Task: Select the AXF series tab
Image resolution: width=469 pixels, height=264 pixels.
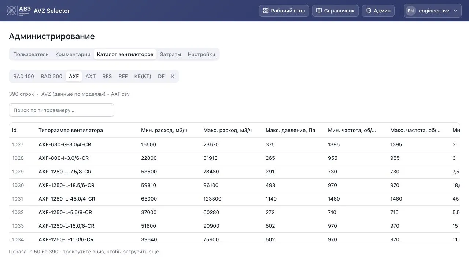Action: 74,76
